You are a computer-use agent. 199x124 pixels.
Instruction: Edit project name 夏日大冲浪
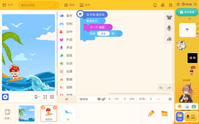pos(38,5)
